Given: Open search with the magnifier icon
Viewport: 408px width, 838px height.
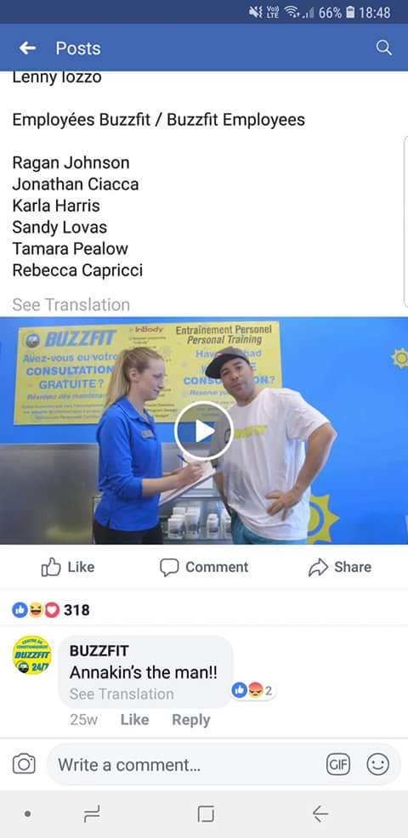Looking at the screenshot, I should point(383,48).
